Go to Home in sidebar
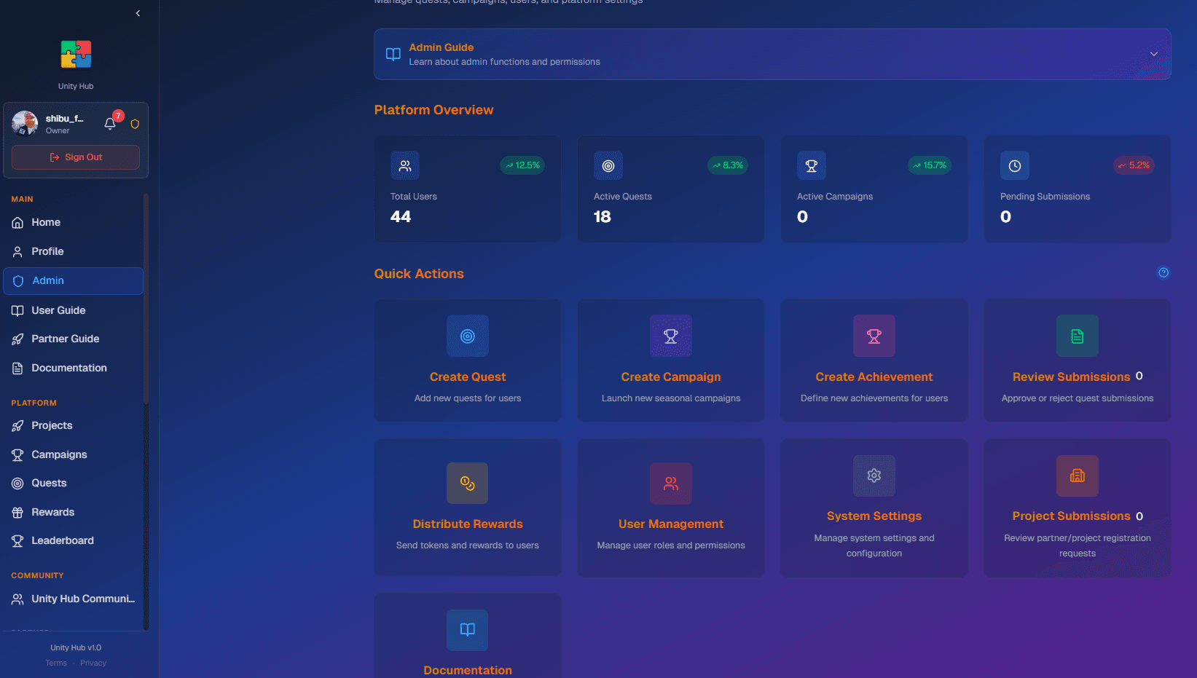The image size is (1197, 678). [x=73, y=222]
